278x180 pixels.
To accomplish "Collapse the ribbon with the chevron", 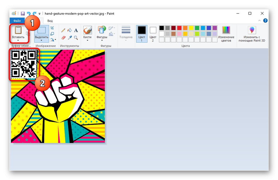I will pos(259,21).
